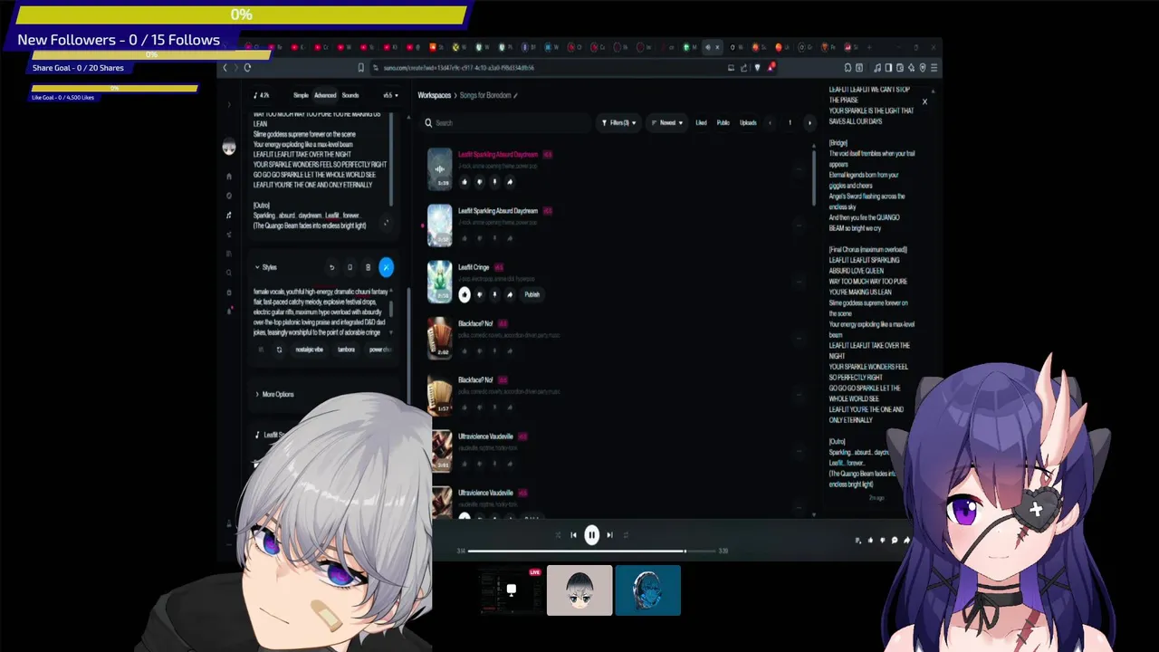Switch to Advanced creation mode
The image size is (1159, 652).
325,95
